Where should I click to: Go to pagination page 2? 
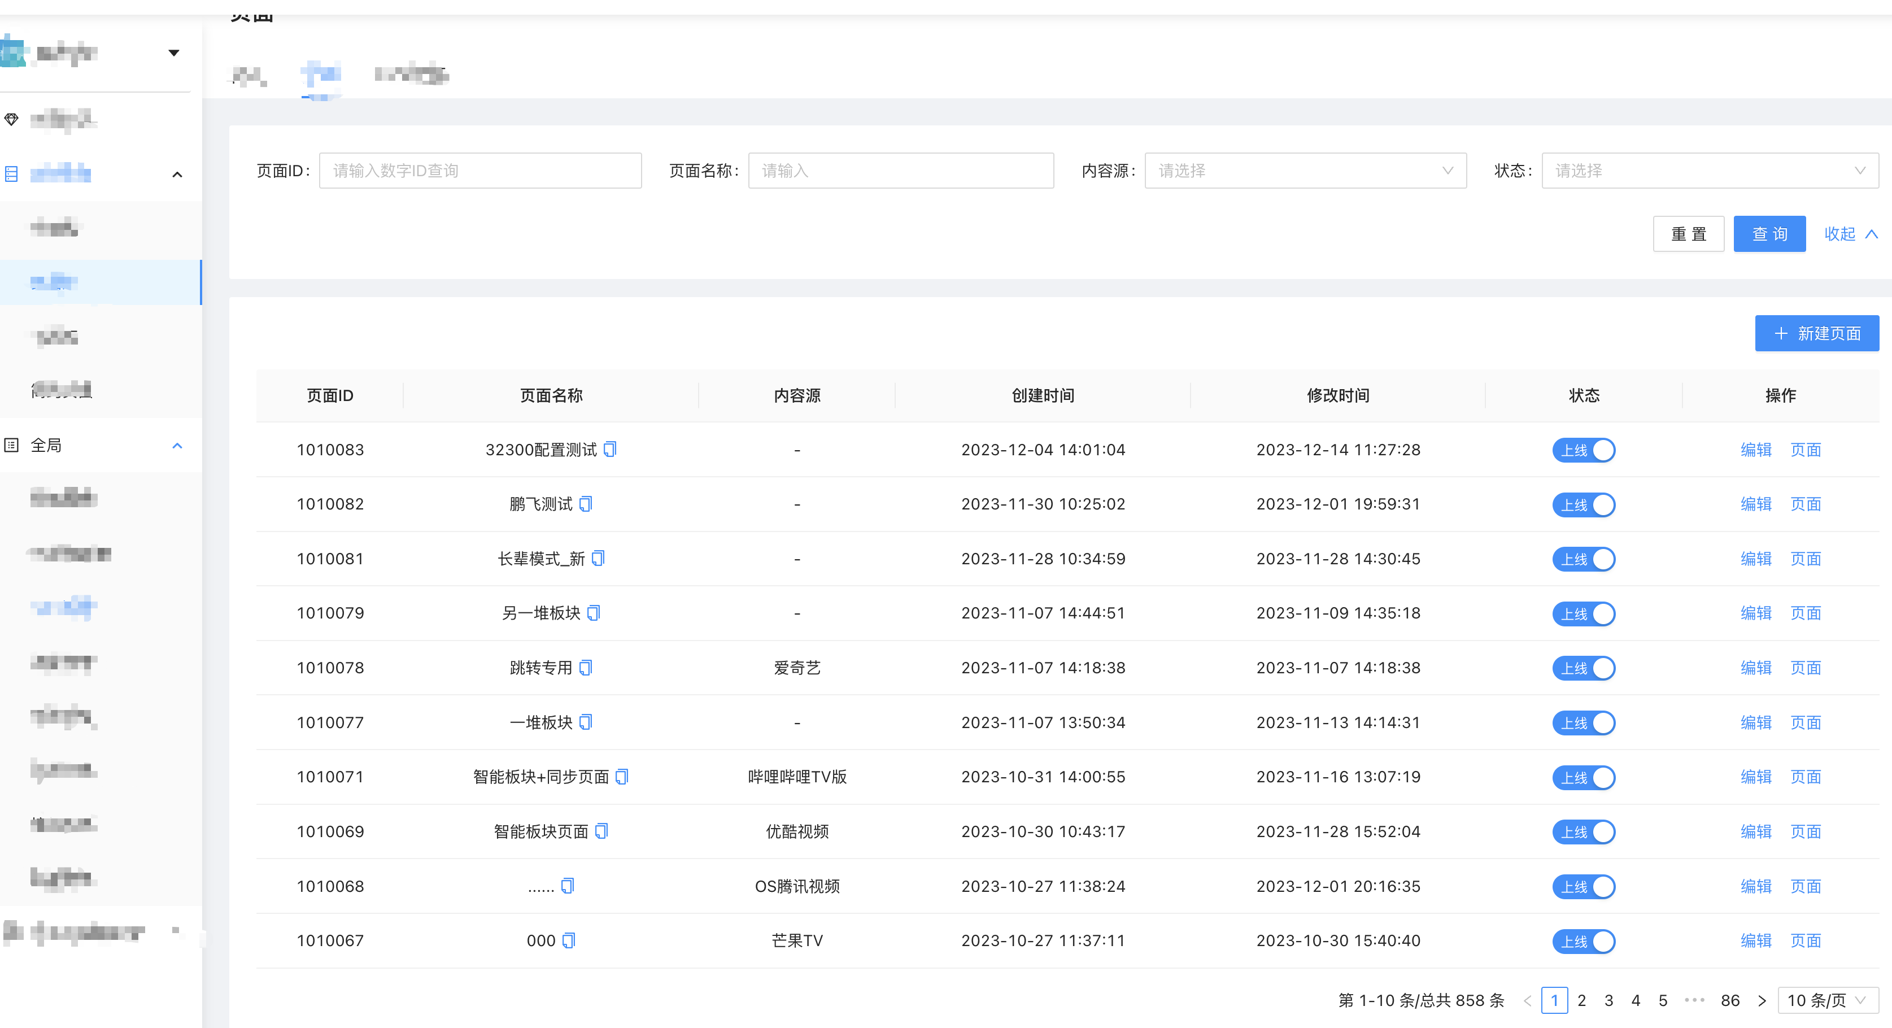click(x=1581, y=1000)
